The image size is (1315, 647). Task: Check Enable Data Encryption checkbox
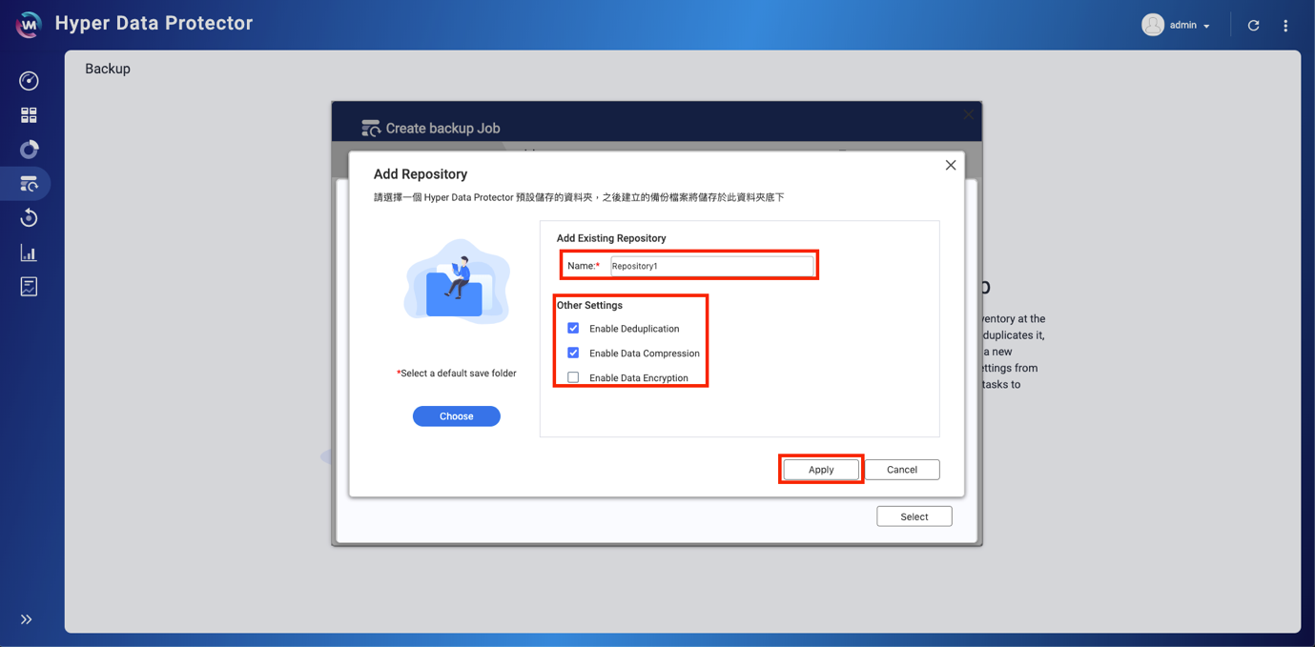click(573, 377)
